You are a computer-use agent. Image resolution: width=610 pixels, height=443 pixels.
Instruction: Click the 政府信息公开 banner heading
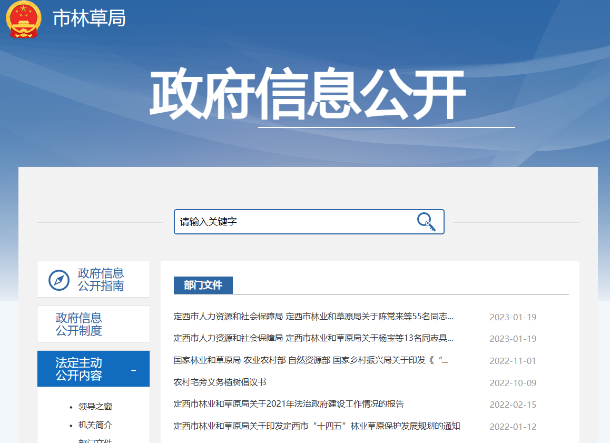(x=308, y=95)
